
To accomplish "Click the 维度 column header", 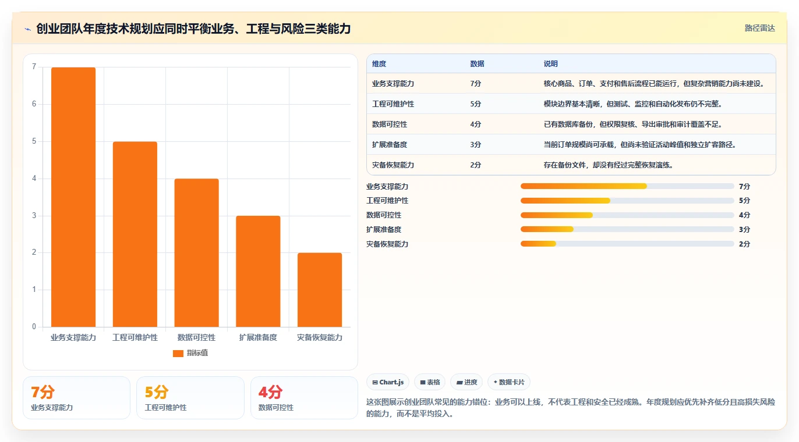I will (379, 64).
